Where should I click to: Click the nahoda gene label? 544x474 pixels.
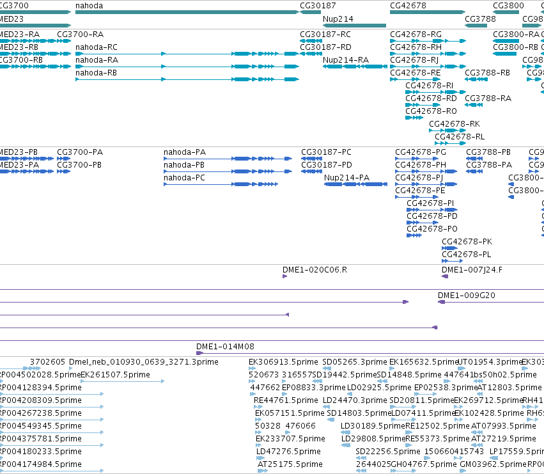[89, 6]
